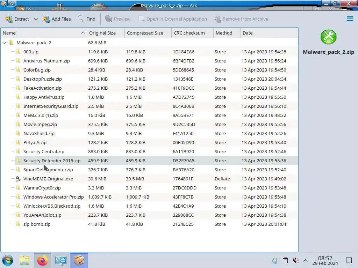This screenshot has width=358, height=268.
Task: Expand the hidden system tray arrow
Action: tap(306, 260)
